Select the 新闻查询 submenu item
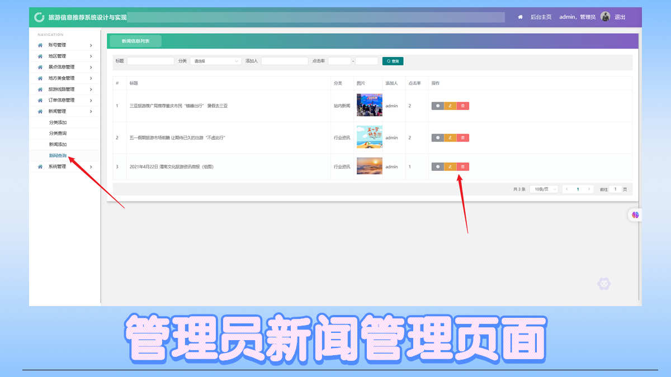 [x=58, y=156]
